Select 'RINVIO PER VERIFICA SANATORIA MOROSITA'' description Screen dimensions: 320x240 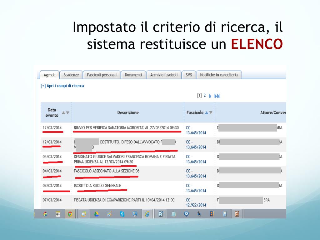[126, 128]
